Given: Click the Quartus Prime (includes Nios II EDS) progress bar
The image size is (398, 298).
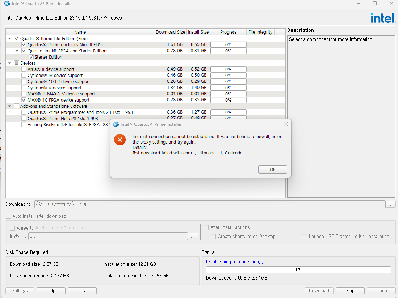Looking at the screenshot, I should coord(228,44).
